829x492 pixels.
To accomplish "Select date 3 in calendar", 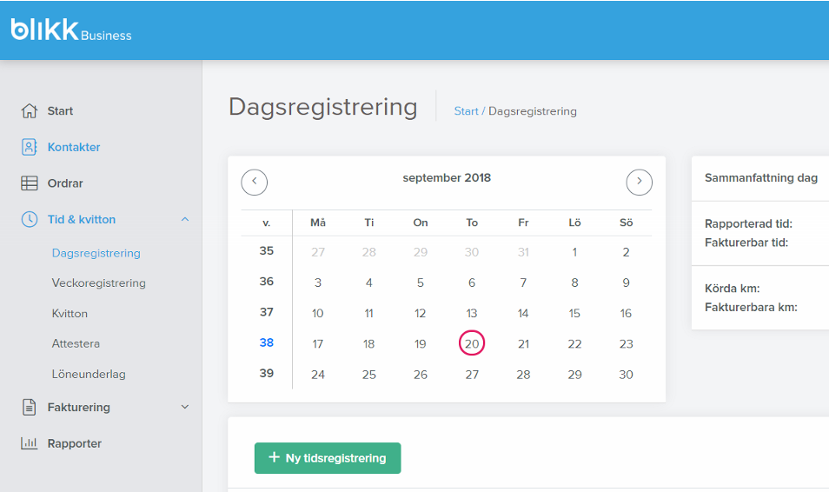I will coord(318,283).
